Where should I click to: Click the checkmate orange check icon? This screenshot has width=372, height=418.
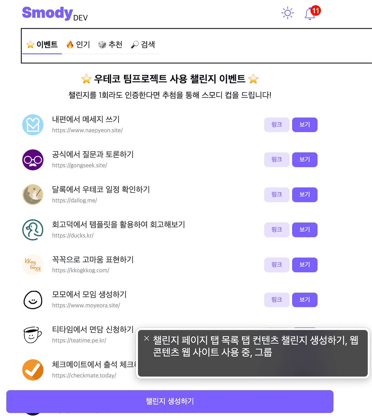click(33, 370)
